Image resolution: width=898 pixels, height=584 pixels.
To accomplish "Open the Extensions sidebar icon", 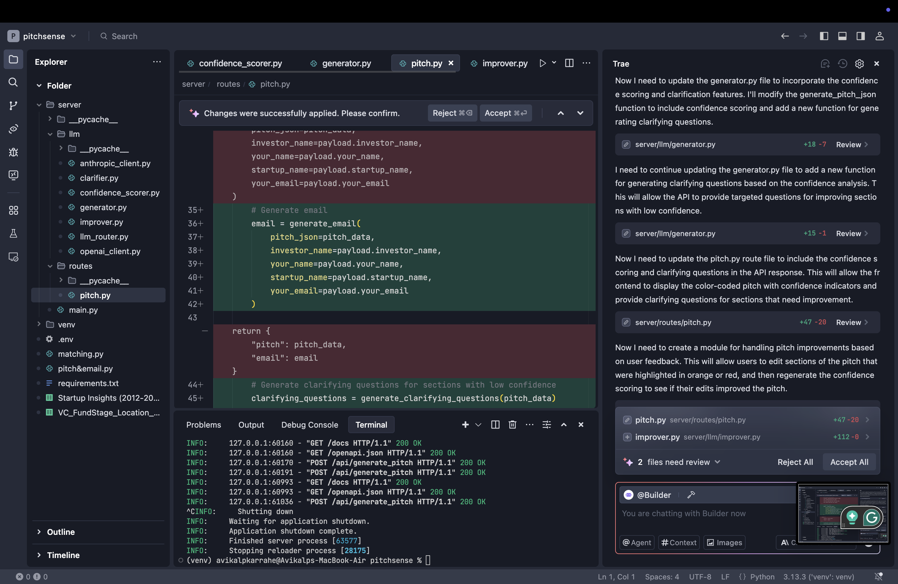I will tap(13, 210).
